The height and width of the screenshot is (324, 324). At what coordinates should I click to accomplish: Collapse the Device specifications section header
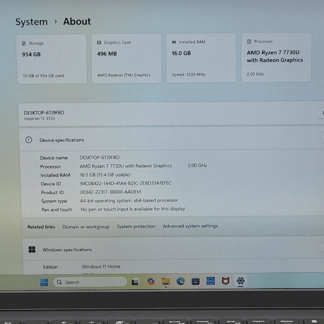click(171, 139)
